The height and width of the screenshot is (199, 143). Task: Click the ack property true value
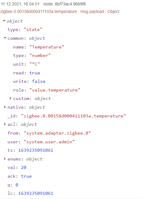(26, 176)
